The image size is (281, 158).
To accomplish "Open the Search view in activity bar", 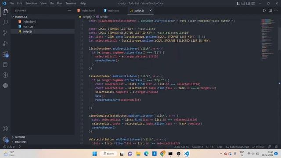I will pos(5,22).
